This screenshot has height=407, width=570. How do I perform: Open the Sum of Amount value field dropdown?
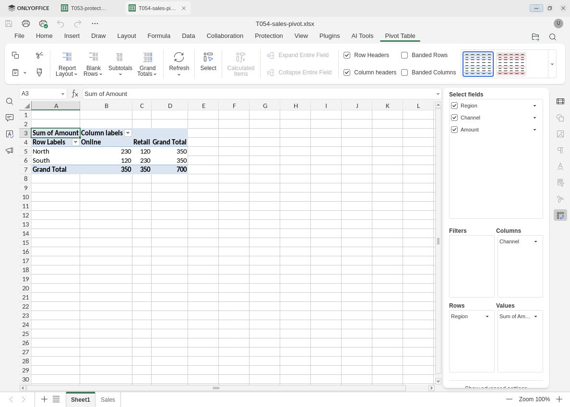click(x=535, y=316)
